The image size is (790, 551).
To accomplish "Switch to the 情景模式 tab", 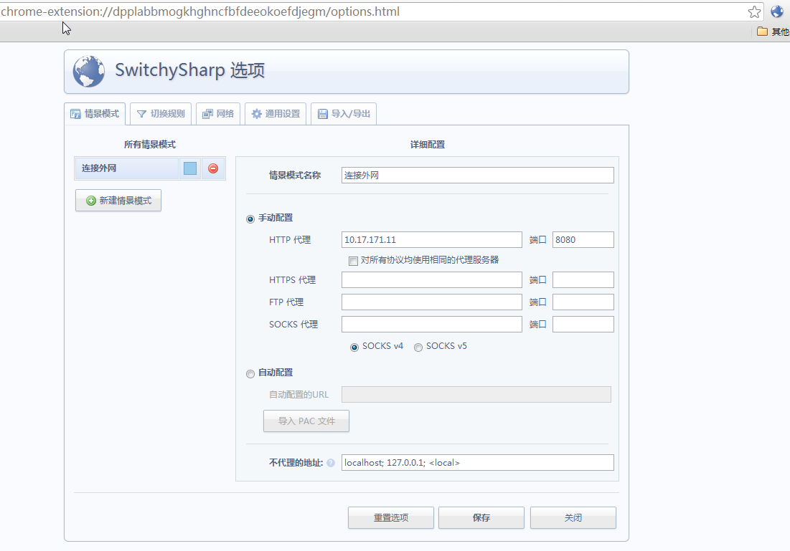I will 95,114.
